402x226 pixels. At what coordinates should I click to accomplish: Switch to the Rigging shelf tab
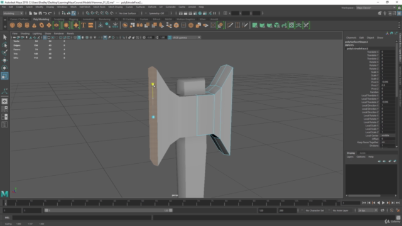coord(73,19)
